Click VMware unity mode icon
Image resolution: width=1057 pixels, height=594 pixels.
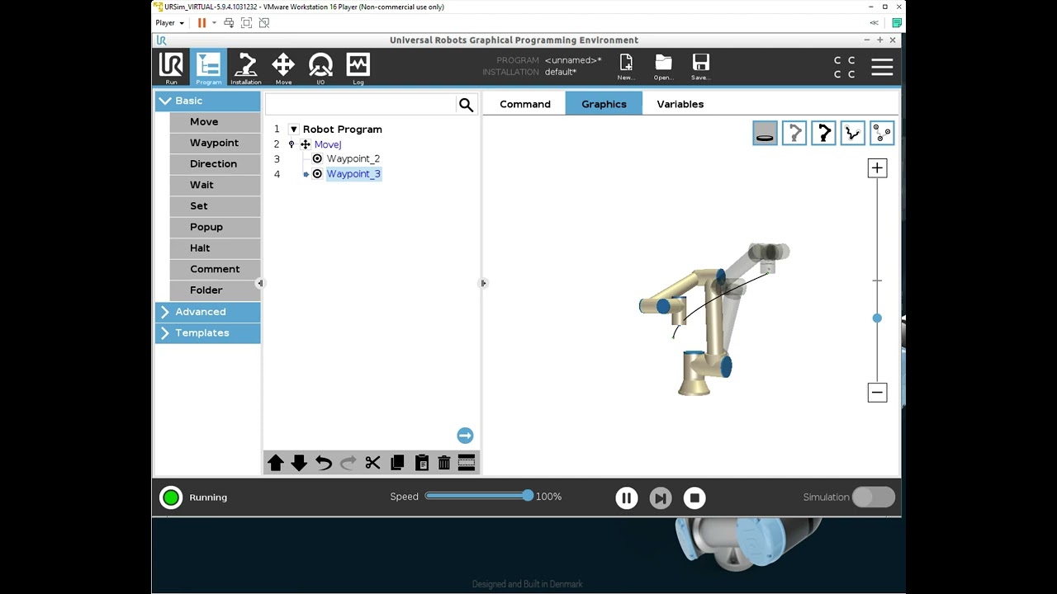264,23
